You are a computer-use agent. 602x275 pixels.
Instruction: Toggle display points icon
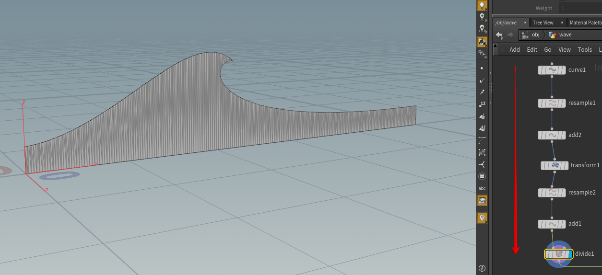[x=482, y=69]
